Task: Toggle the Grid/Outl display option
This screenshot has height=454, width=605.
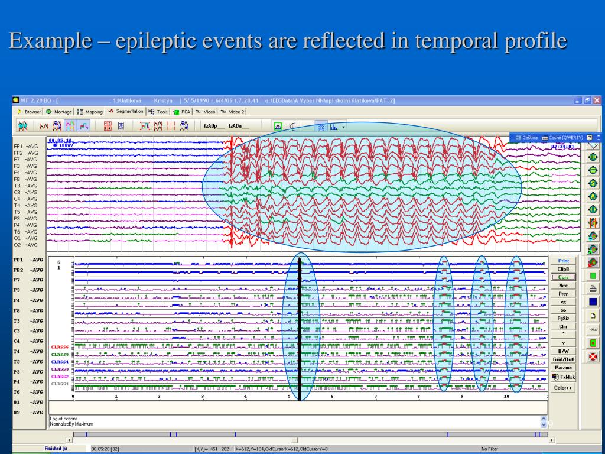Action: coord(562,359)
